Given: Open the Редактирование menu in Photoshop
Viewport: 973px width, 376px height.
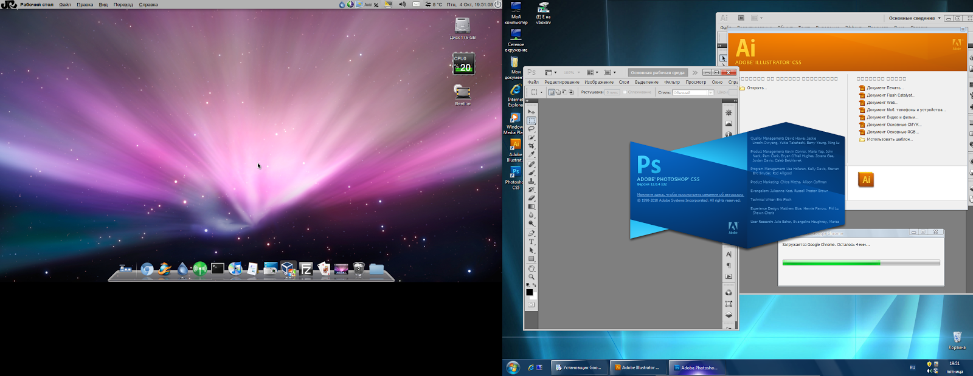Looking at the screenshot, I should (562, 82).
